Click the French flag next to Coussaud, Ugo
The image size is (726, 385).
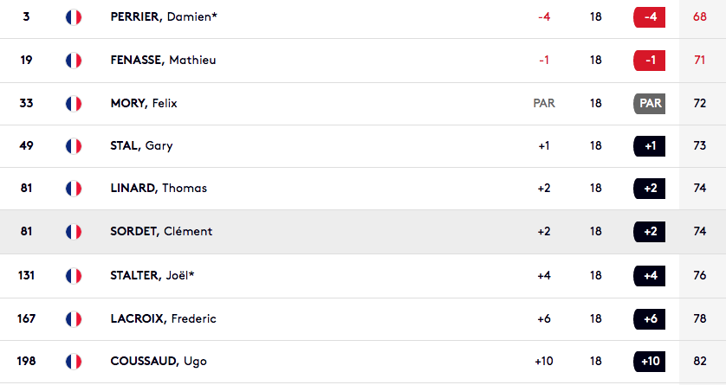coord(74,362)
